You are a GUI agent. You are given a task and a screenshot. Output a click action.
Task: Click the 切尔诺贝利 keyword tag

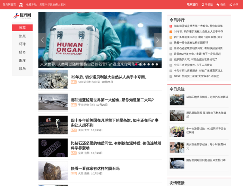pos(84,82)
